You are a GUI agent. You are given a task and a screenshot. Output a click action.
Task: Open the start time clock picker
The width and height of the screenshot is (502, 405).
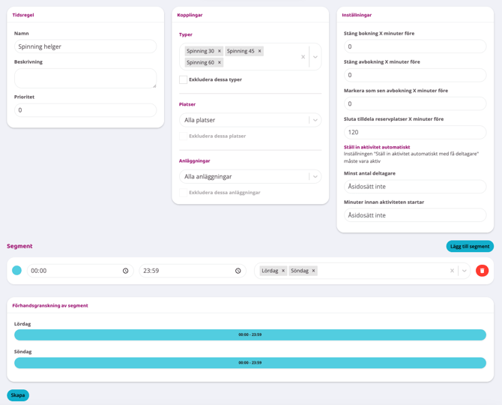126,271
